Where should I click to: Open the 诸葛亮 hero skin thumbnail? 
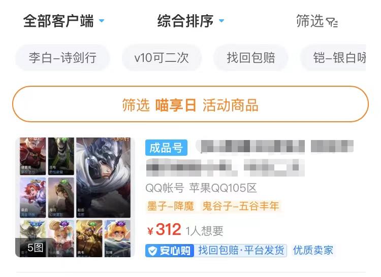tap(33, 156)
